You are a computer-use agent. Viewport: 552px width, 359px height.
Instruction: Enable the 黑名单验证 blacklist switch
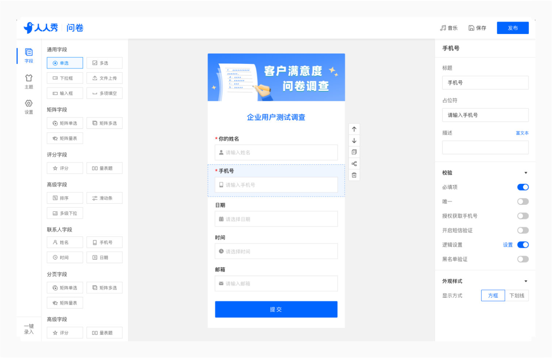click(x=523, y=259)
